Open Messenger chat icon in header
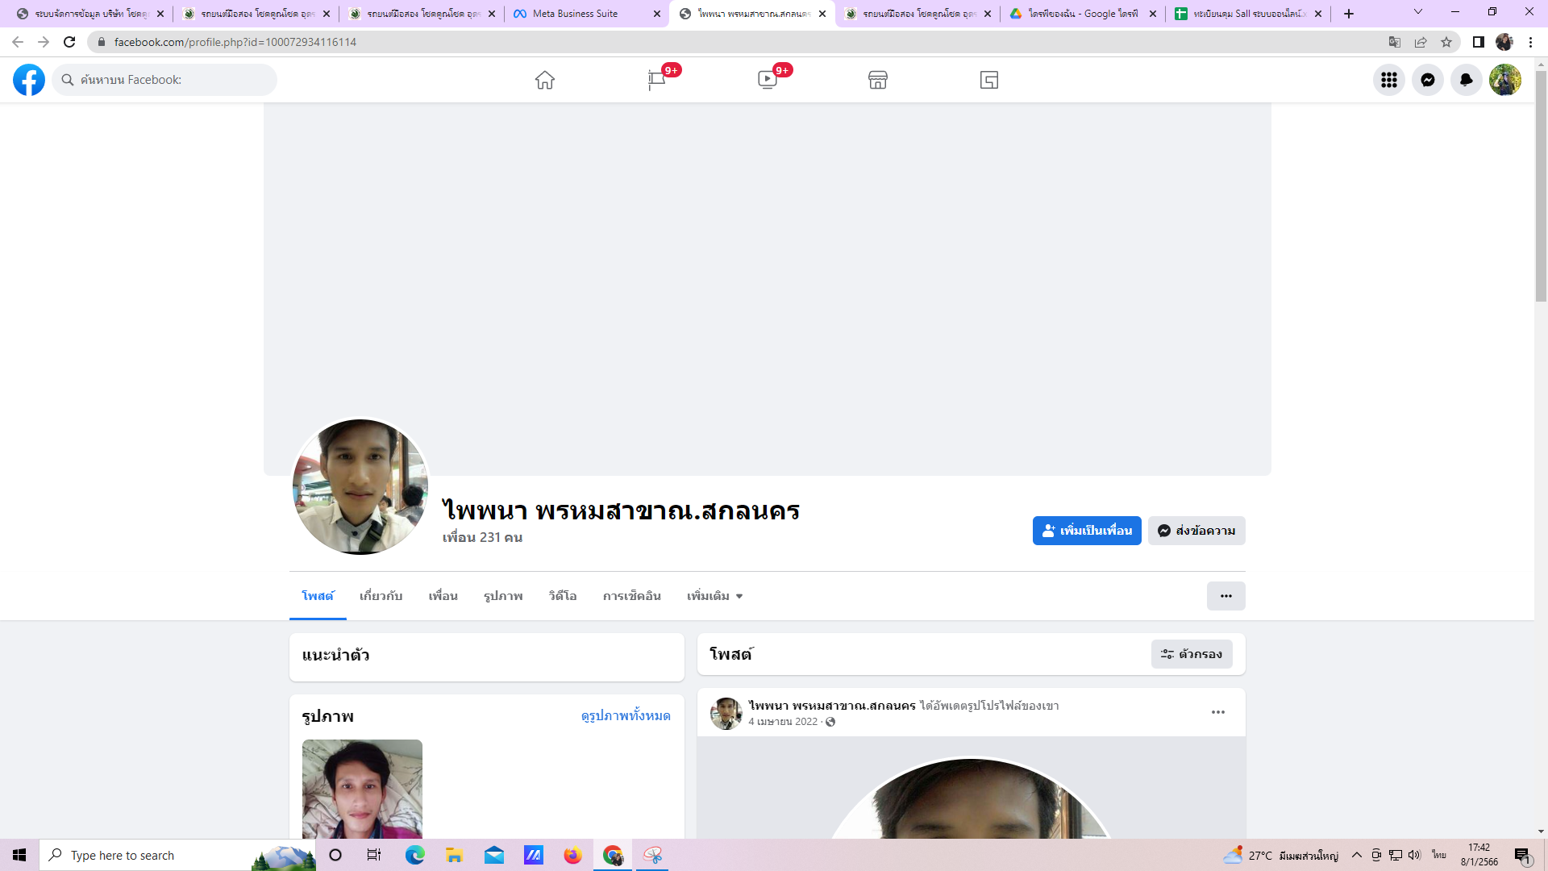 pyautogui.click(x=1428, y=80)
